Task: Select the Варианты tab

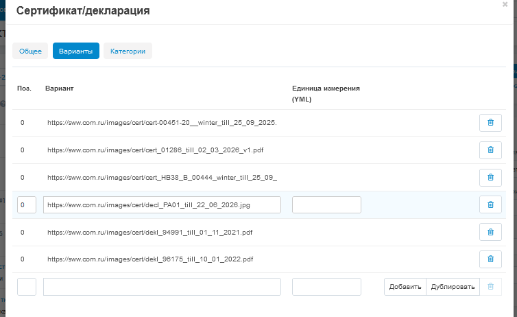Action: click(76, 51)
